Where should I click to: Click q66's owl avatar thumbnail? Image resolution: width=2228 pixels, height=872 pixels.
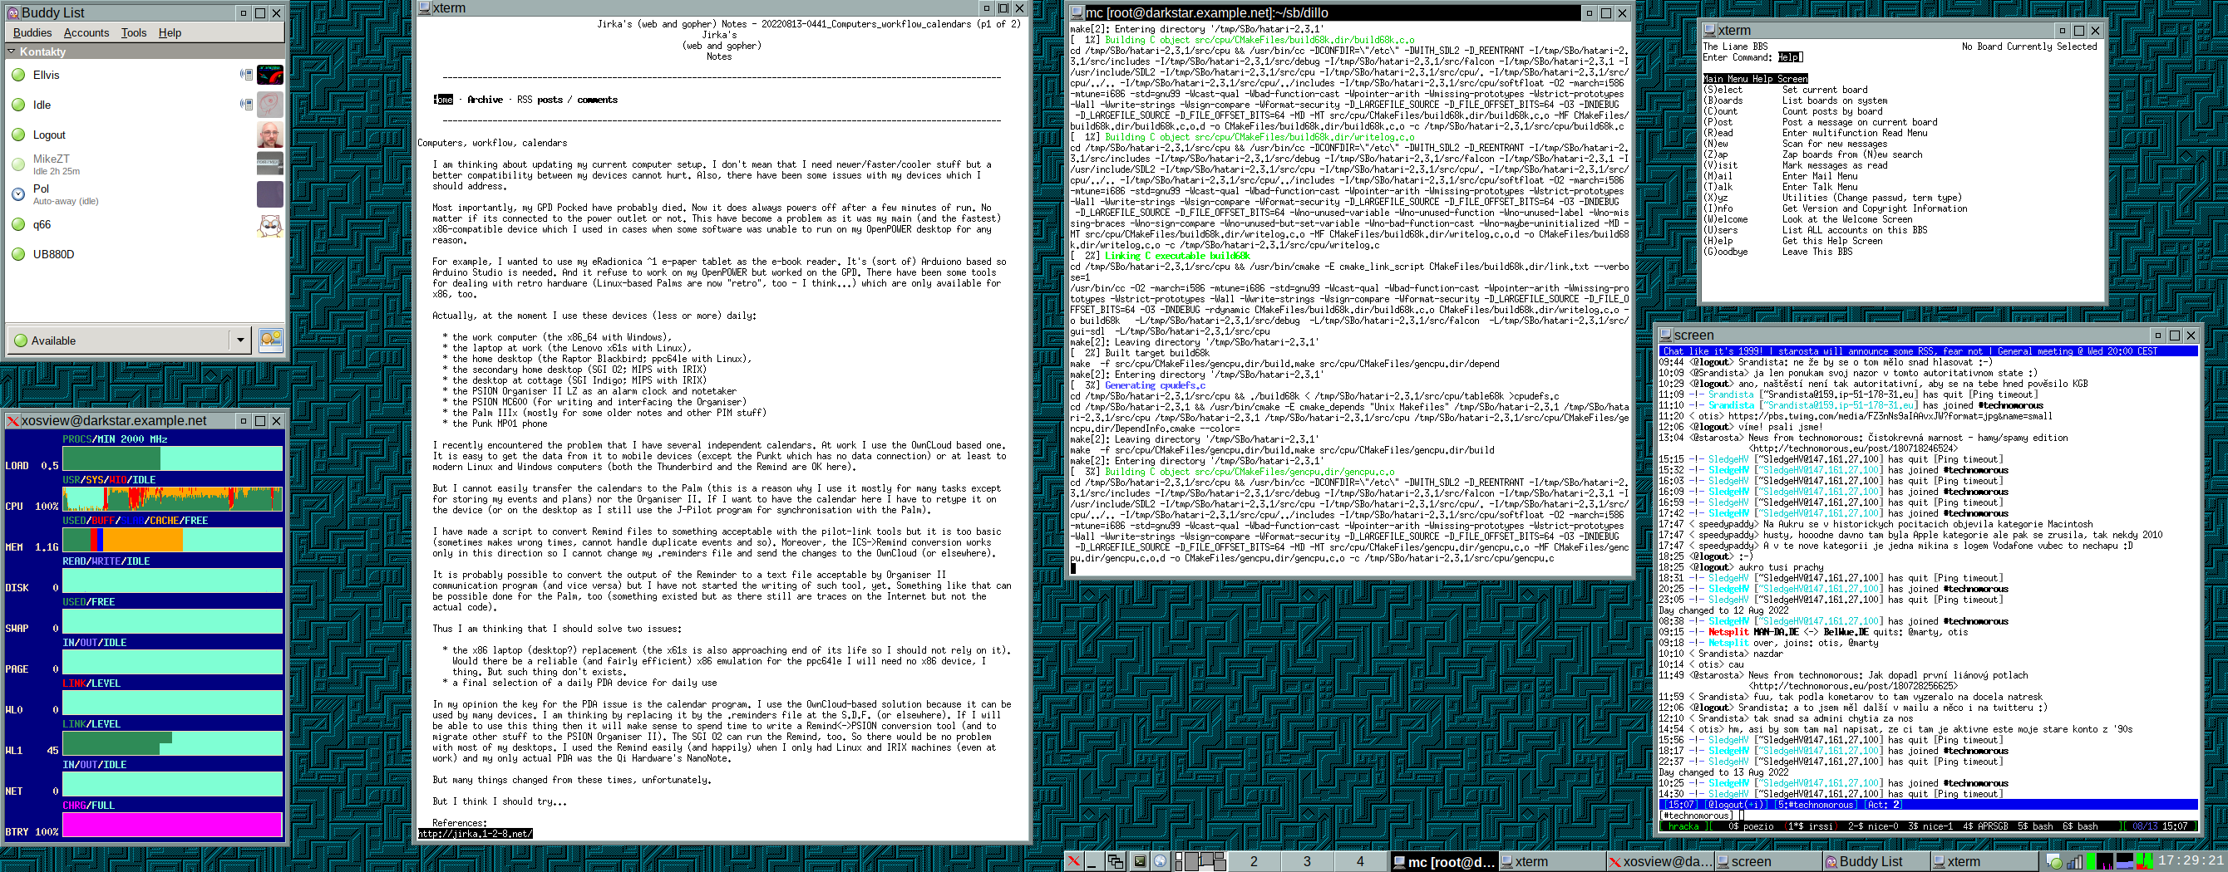click(270, 225)
